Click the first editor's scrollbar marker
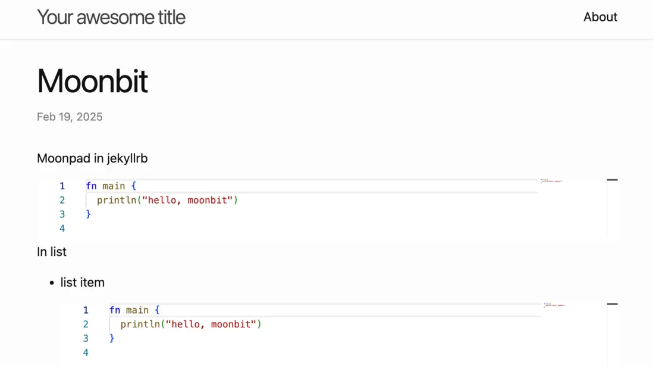The image size is (653, 366). pyautogui.click(x=612, y=180)
